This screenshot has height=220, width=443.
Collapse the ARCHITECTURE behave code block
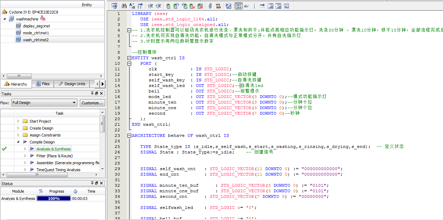point(129,136)
